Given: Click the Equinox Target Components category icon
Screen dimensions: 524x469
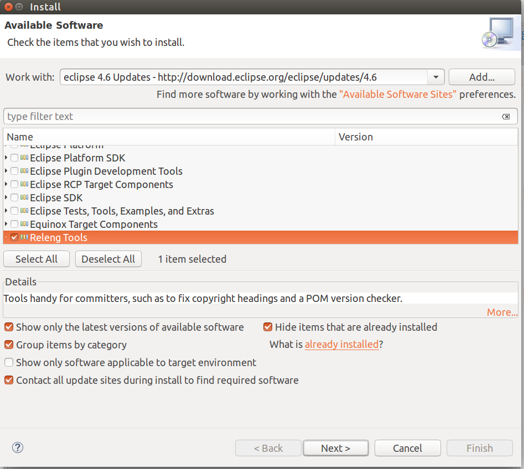Looking at the screenshot, I should (x=24, y=224).
